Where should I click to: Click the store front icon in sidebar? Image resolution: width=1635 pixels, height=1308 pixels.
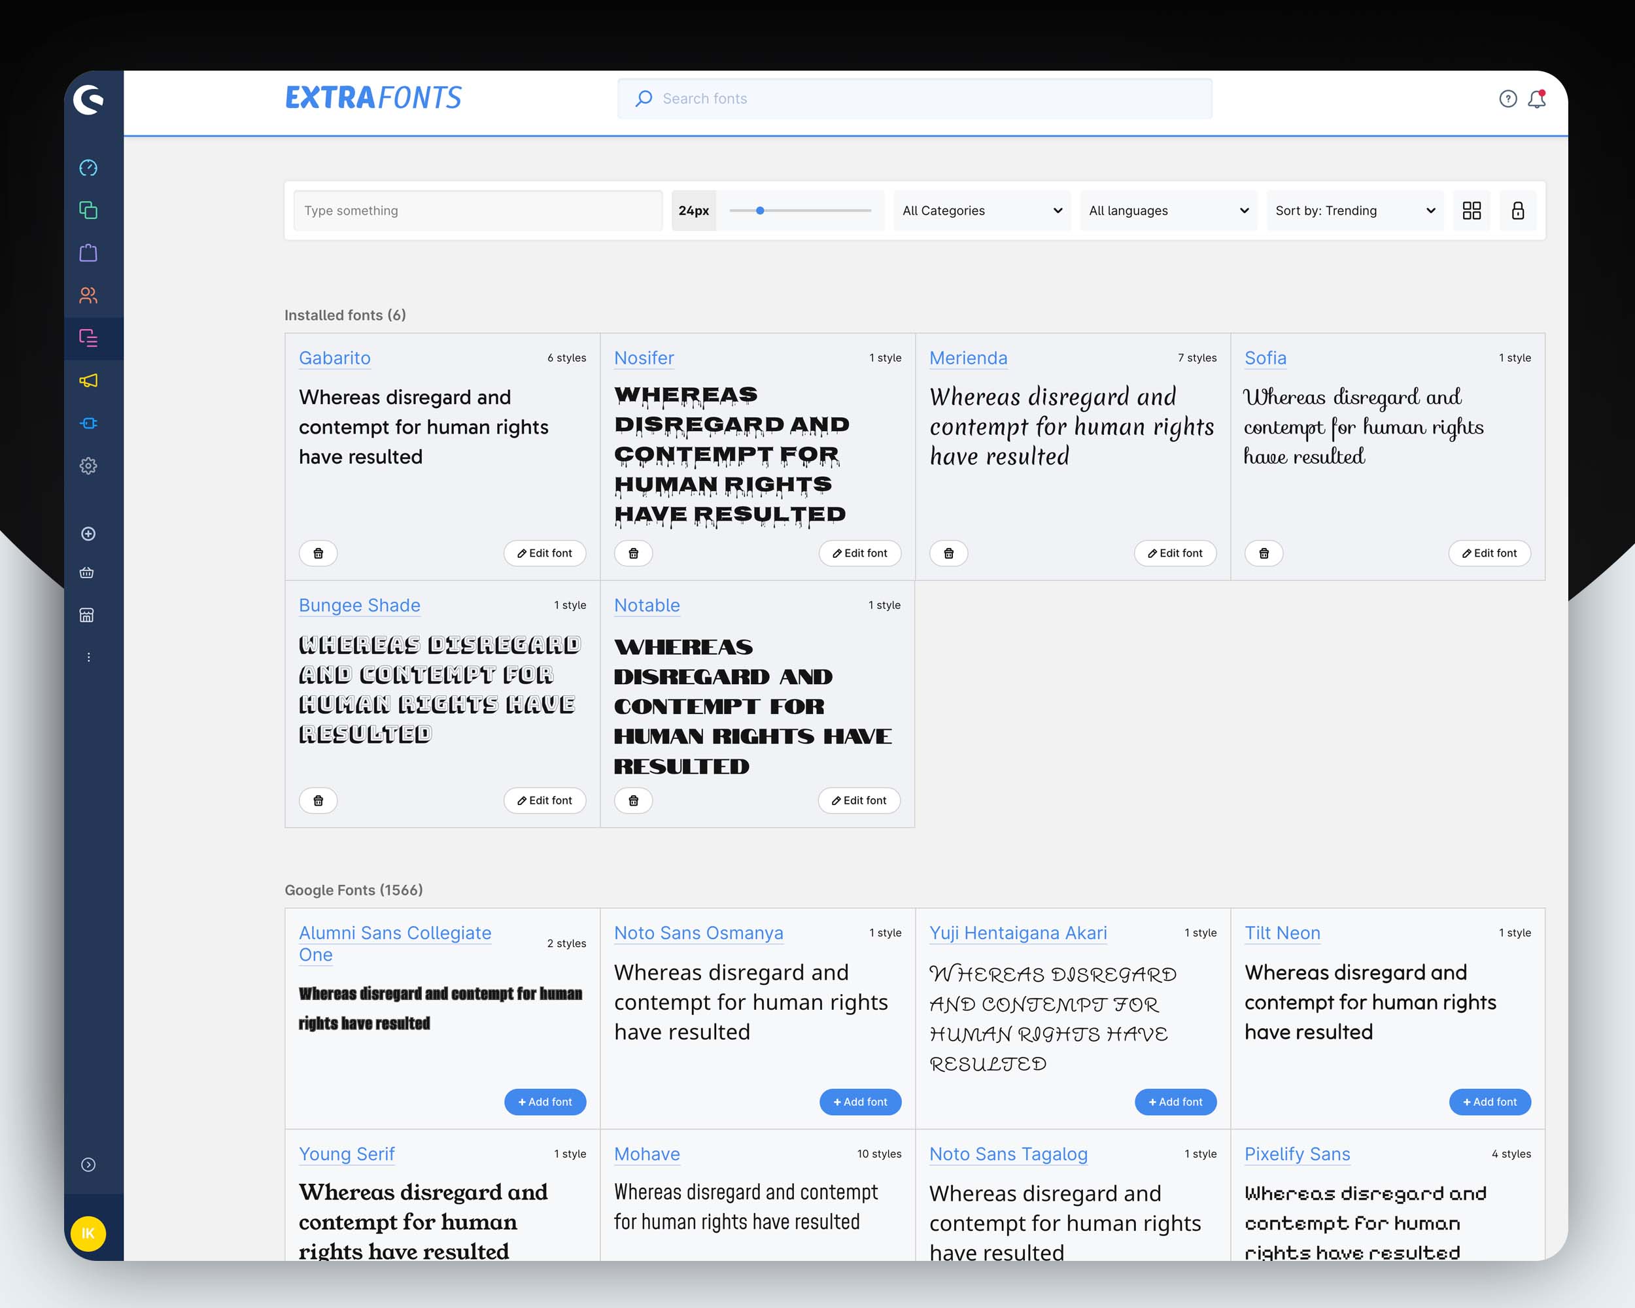[x=87, y=615]
